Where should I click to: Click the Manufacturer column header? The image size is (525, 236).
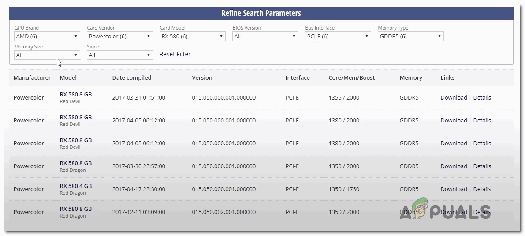(x=32, y=78)
